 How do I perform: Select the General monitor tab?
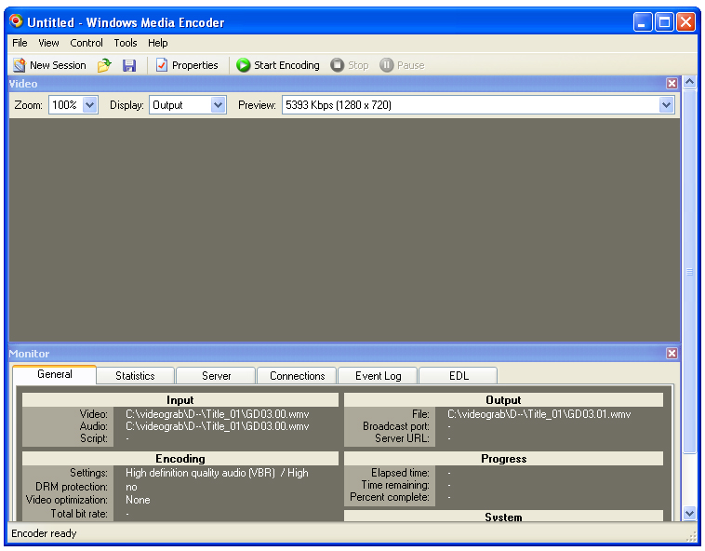pos(54,374)
